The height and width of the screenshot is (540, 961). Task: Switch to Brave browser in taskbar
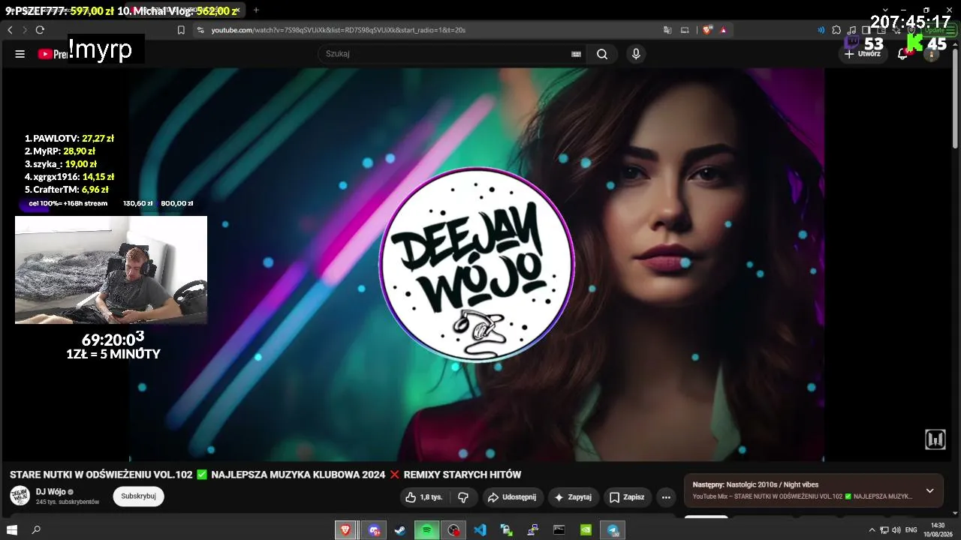[345, 529]
